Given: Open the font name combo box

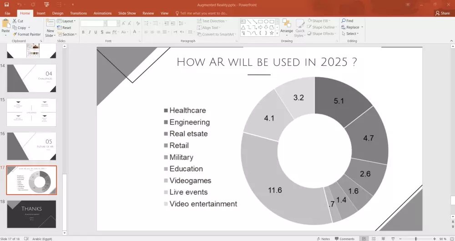Looking at the screenshot, I should point(93,23).
